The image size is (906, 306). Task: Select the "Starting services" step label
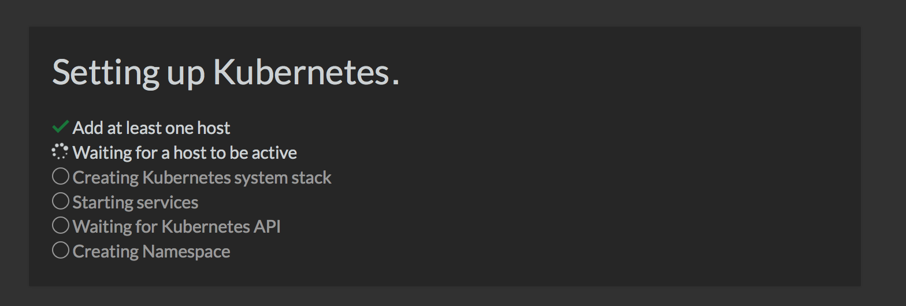click(x=135, y=202)
